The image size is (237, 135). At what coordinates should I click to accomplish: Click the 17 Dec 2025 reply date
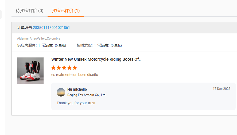pos(222,89)
